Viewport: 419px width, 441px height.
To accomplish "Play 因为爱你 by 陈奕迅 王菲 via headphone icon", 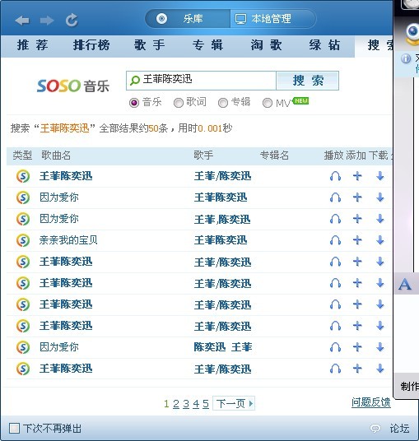I will [335, 347].
